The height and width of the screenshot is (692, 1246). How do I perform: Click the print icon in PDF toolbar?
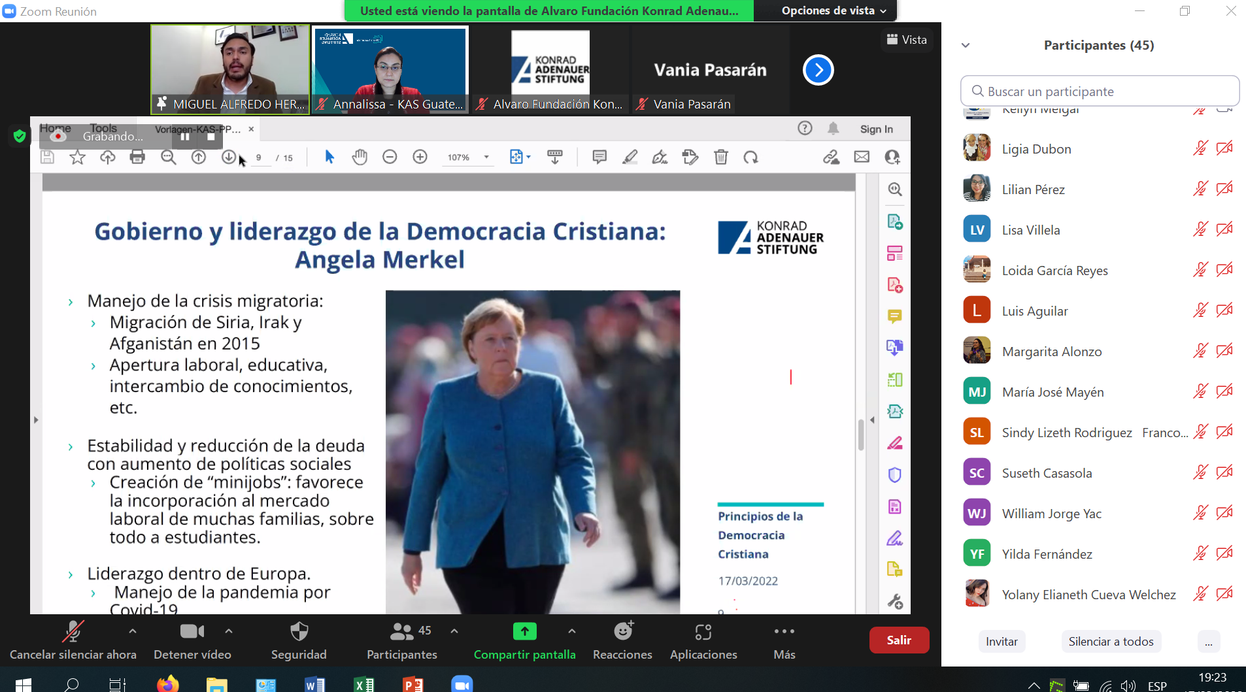click(137, 157)
